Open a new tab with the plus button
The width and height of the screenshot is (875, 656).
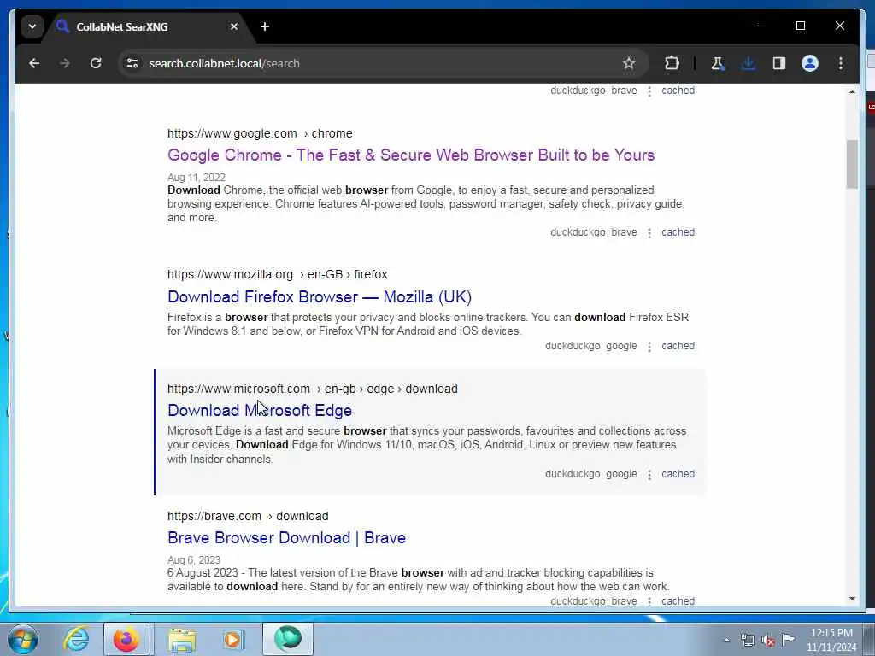[265, 26]
